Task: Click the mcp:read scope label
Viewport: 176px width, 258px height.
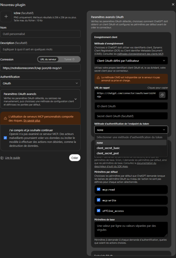Action: point(109,189)
